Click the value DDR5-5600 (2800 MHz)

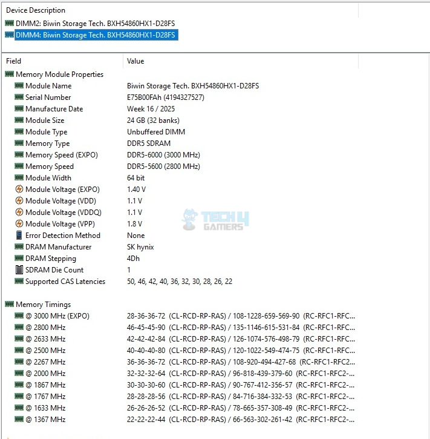(163, 167)
